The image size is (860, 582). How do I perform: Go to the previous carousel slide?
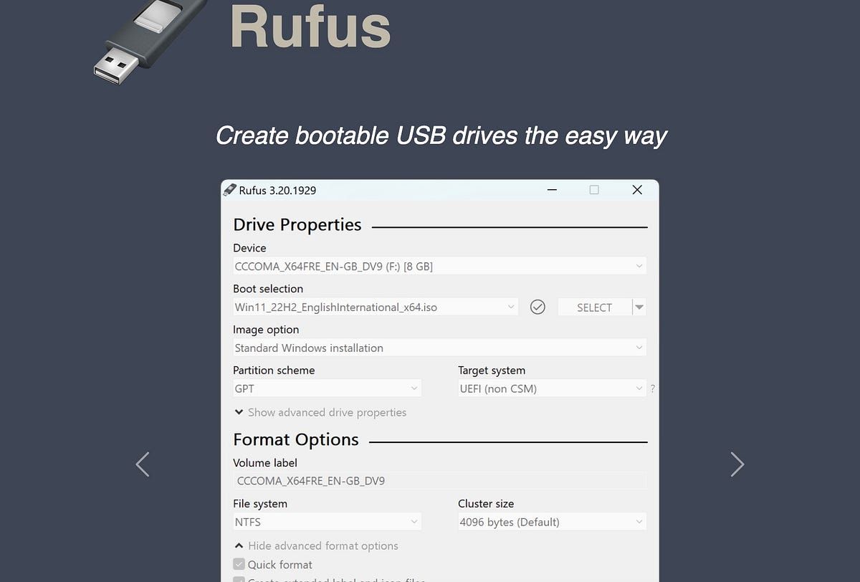click(143, 464)
